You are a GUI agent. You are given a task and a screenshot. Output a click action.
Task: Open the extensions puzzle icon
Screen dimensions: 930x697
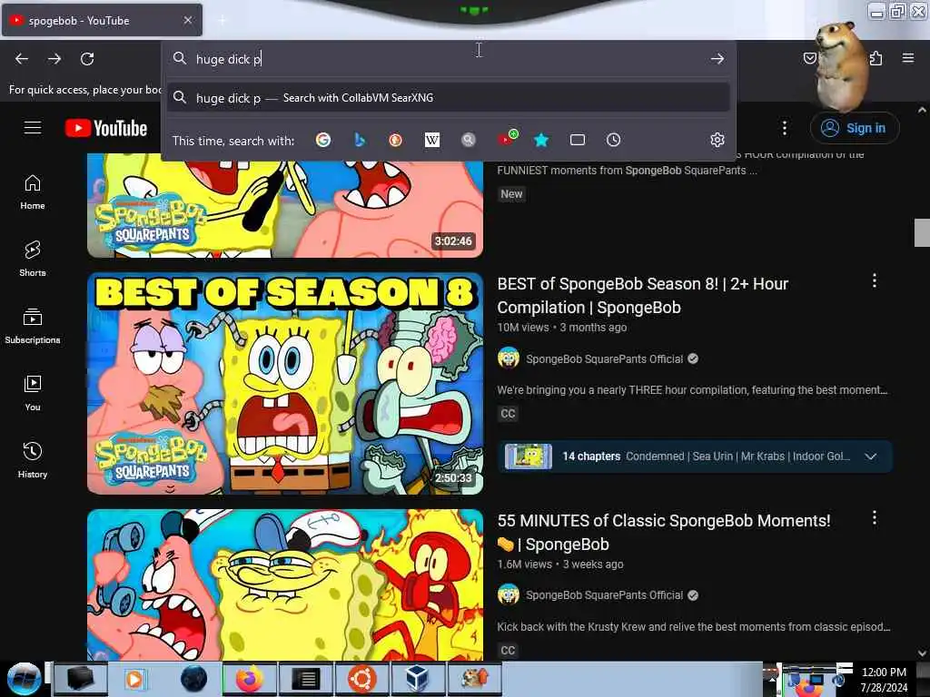pyautogui.click(x=876, y=58)
